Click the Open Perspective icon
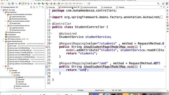The image size is (169, 95). pyautogui.click(x=163, y=4)
